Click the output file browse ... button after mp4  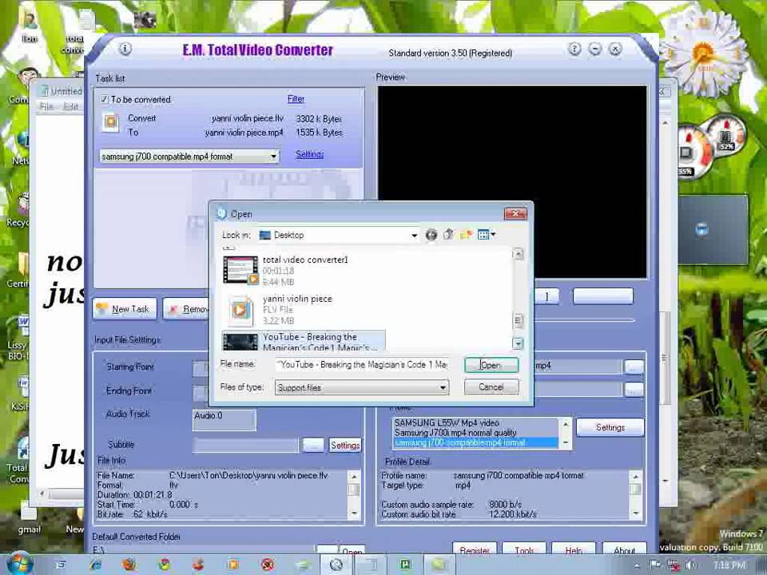tap(634, 367)
